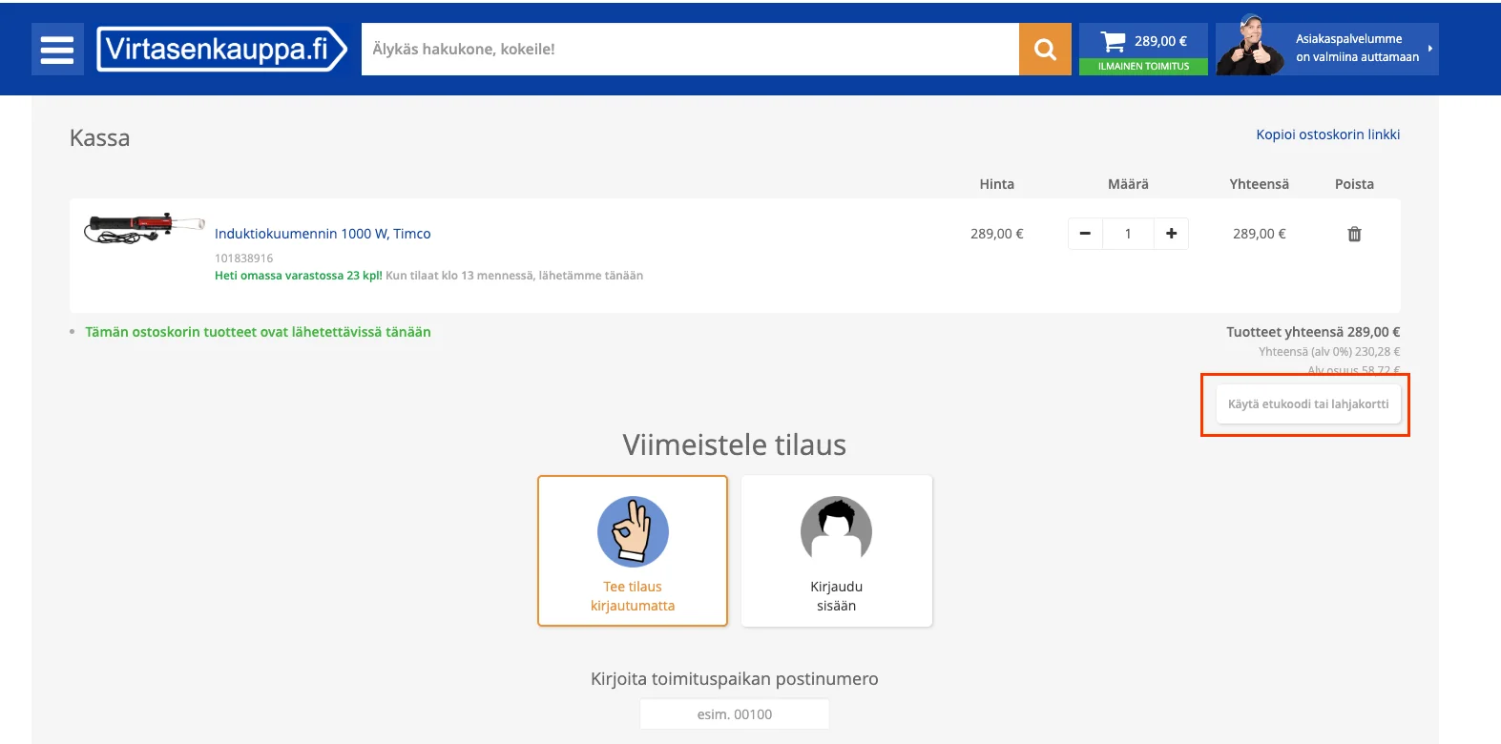
Task: Open the hamburger main menu
Action: coord(57,49)
